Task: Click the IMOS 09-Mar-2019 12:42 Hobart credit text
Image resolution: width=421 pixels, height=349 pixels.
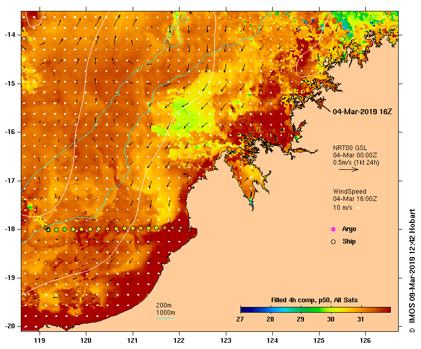Action: (x=412, y=271)
